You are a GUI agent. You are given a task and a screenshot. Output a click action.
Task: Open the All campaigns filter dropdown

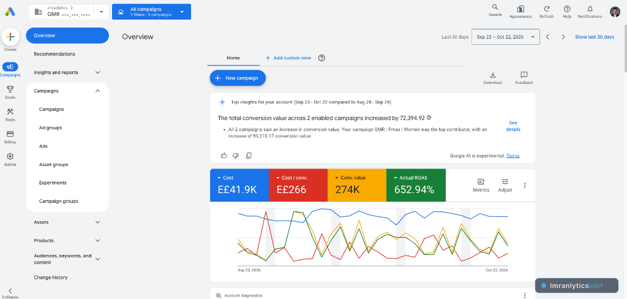point(152,12)
